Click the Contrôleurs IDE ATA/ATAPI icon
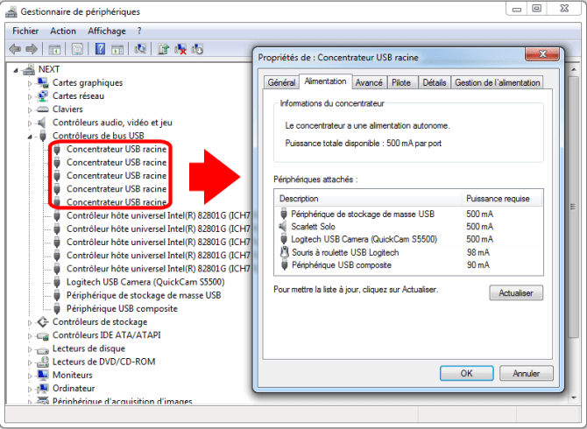Viewport: 587px width, 429px height. click(x=43, y=336)
